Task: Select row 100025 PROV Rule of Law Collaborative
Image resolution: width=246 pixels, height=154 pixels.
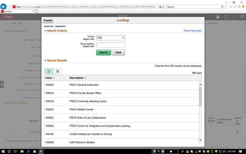Action: tap(121, 118)
